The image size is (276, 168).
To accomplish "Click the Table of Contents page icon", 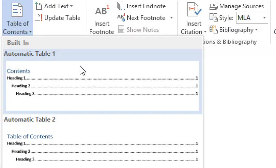I will pos(17,10).
